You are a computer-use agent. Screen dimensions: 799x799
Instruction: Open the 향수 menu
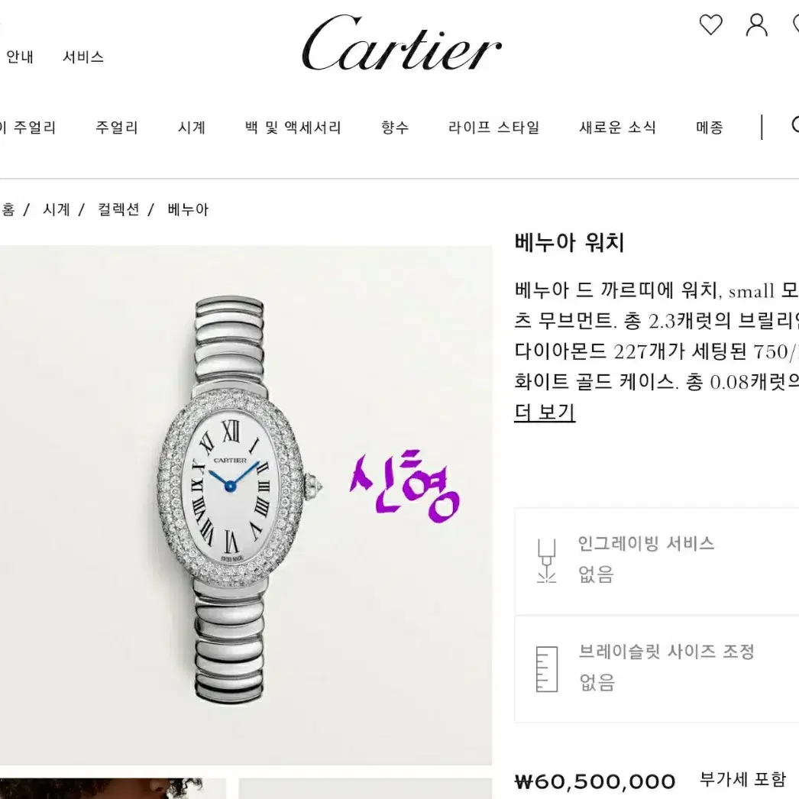coord(395,128)
